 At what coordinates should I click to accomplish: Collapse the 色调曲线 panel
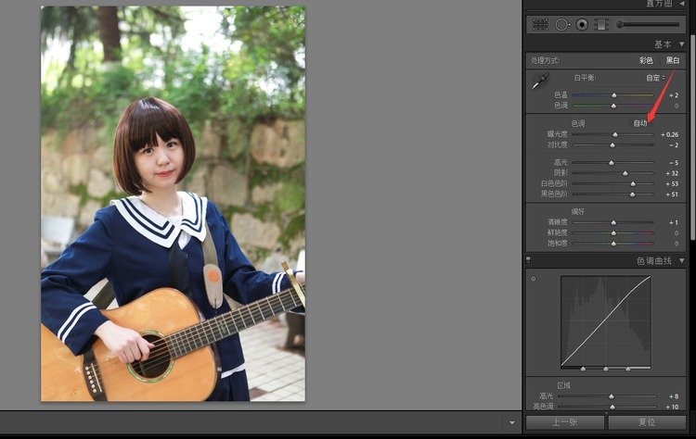pos(683,261)
